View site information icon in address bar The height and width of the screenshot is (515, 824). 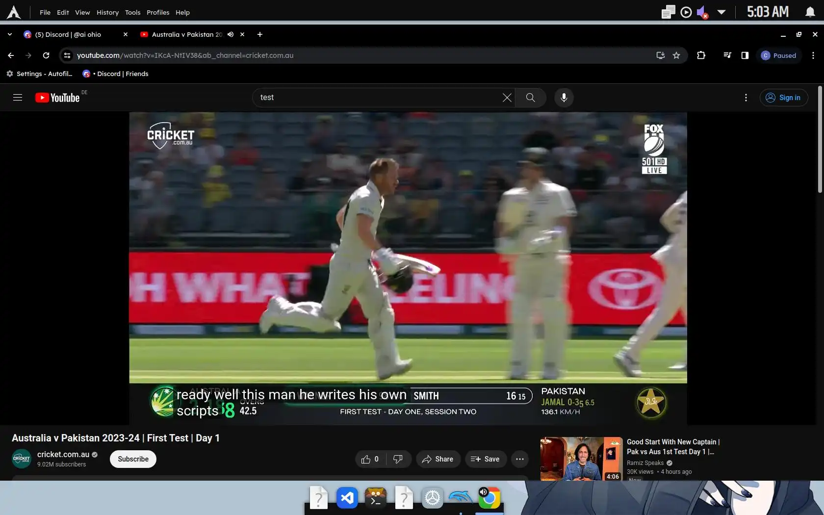[67, 55]
